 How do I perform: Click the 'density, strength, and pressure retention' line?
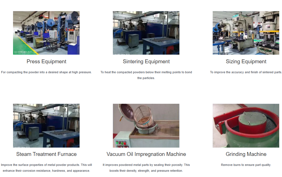coord(146,171)
